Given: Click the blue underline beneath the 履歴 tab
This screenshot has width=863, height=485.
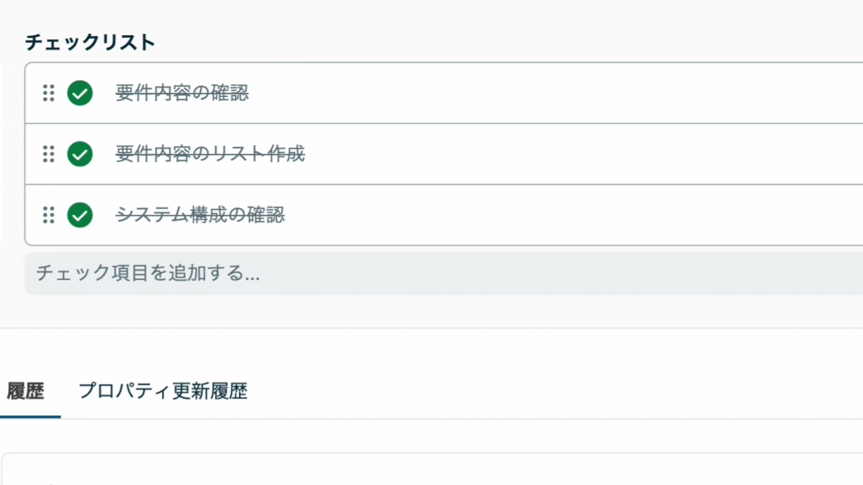Looking at the screenshot, I should [30, 417].
